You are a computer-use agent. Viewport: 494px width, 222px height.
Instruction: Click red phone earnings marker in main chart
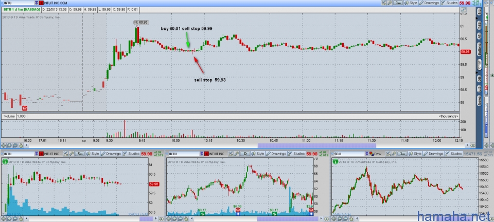click(x=25, y=108)
